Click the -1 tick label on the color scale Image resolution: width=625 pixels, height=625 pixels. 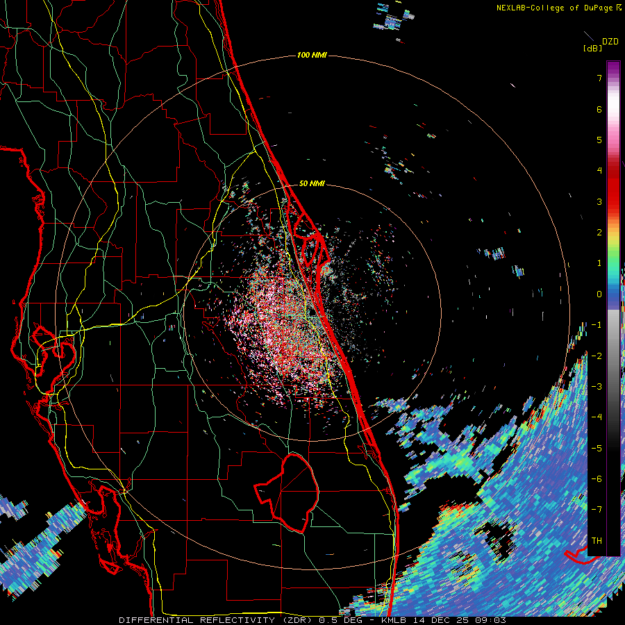coord(597,325)
